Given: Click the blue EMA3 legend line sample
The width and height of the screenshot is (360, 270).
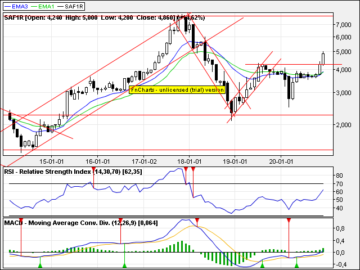Looking at the screenshot, I should pyautogui.click(x=8, y=6).
